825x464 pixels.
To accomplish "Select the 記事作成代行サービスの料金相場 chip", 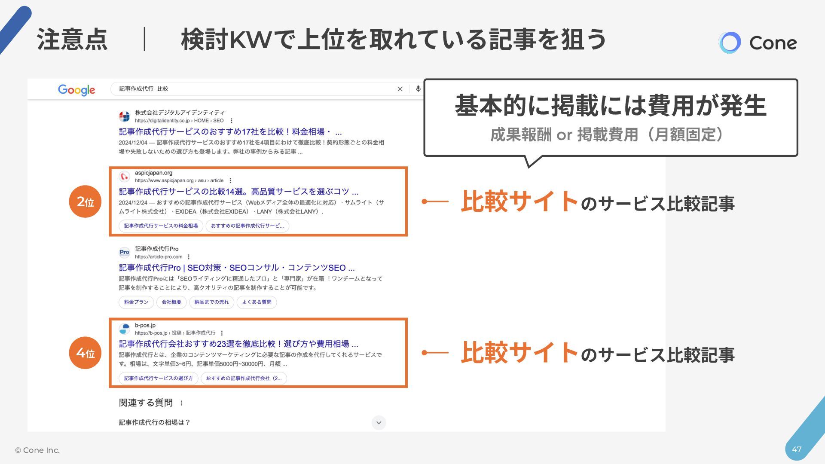I will click(161, 226).
